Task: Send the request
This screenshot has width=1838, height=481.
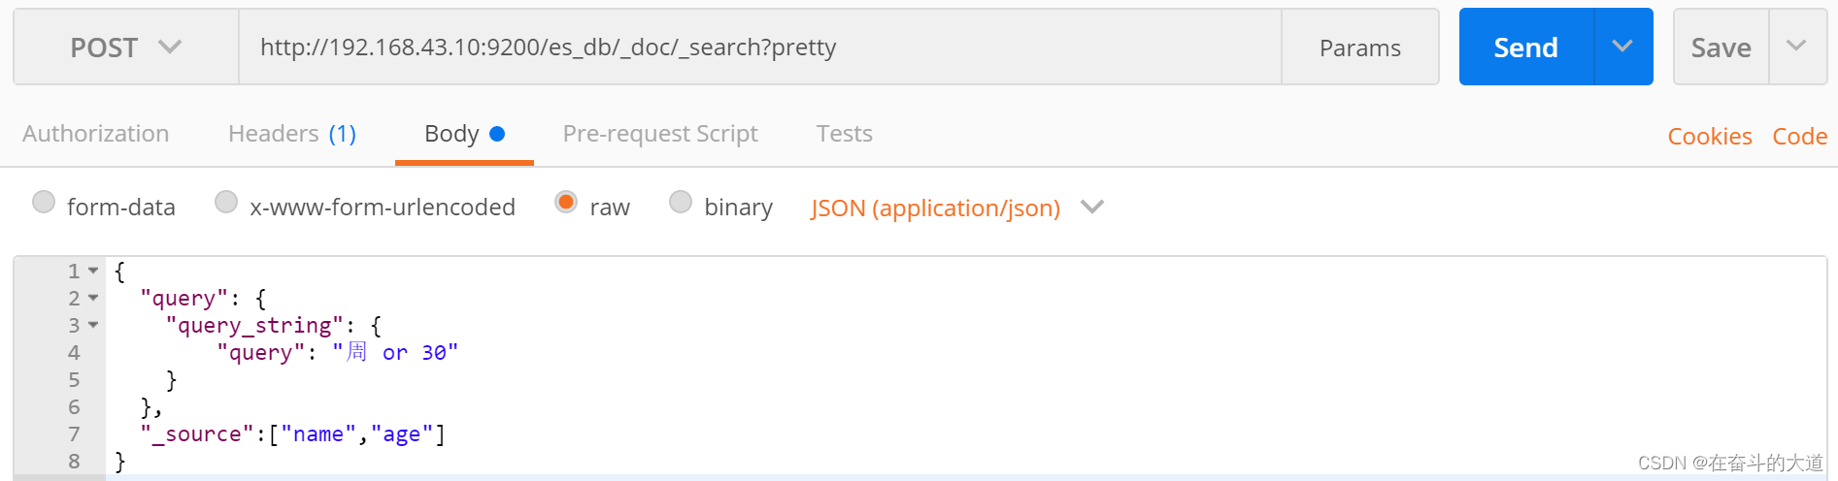Action: point(1525,48)
